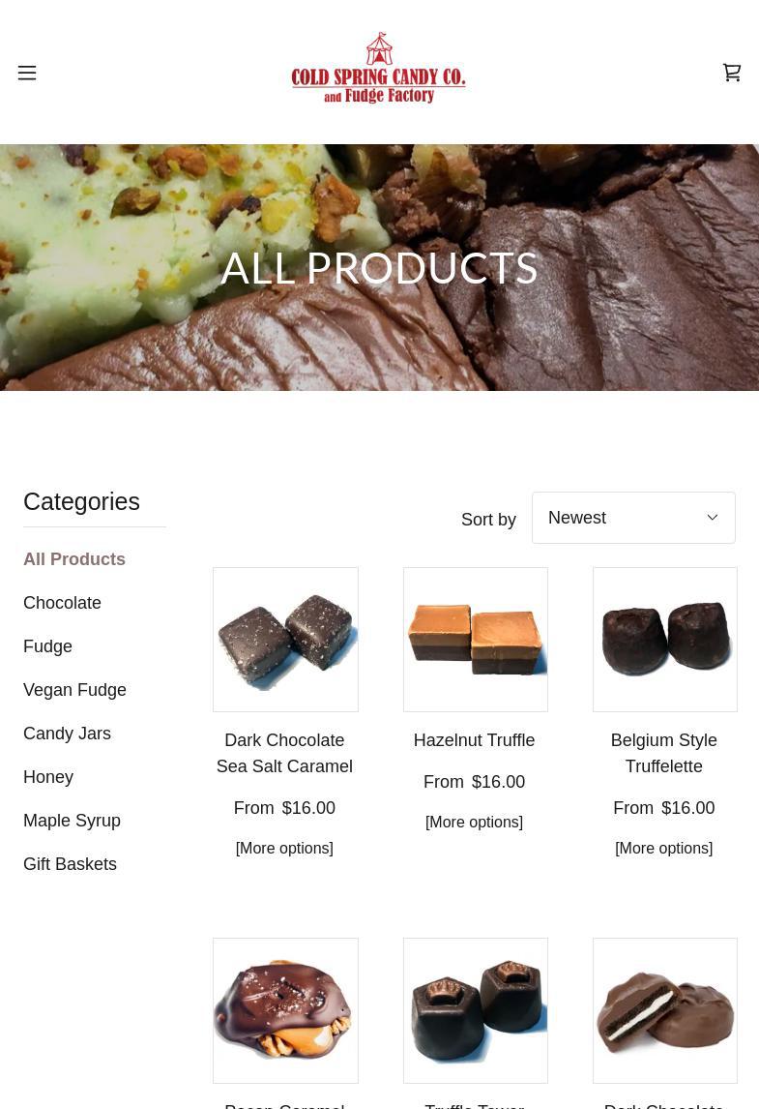The height and width of the screenshot is (1109, 759).
Task: Open the Vegan Fudge category
Action: 74,690
